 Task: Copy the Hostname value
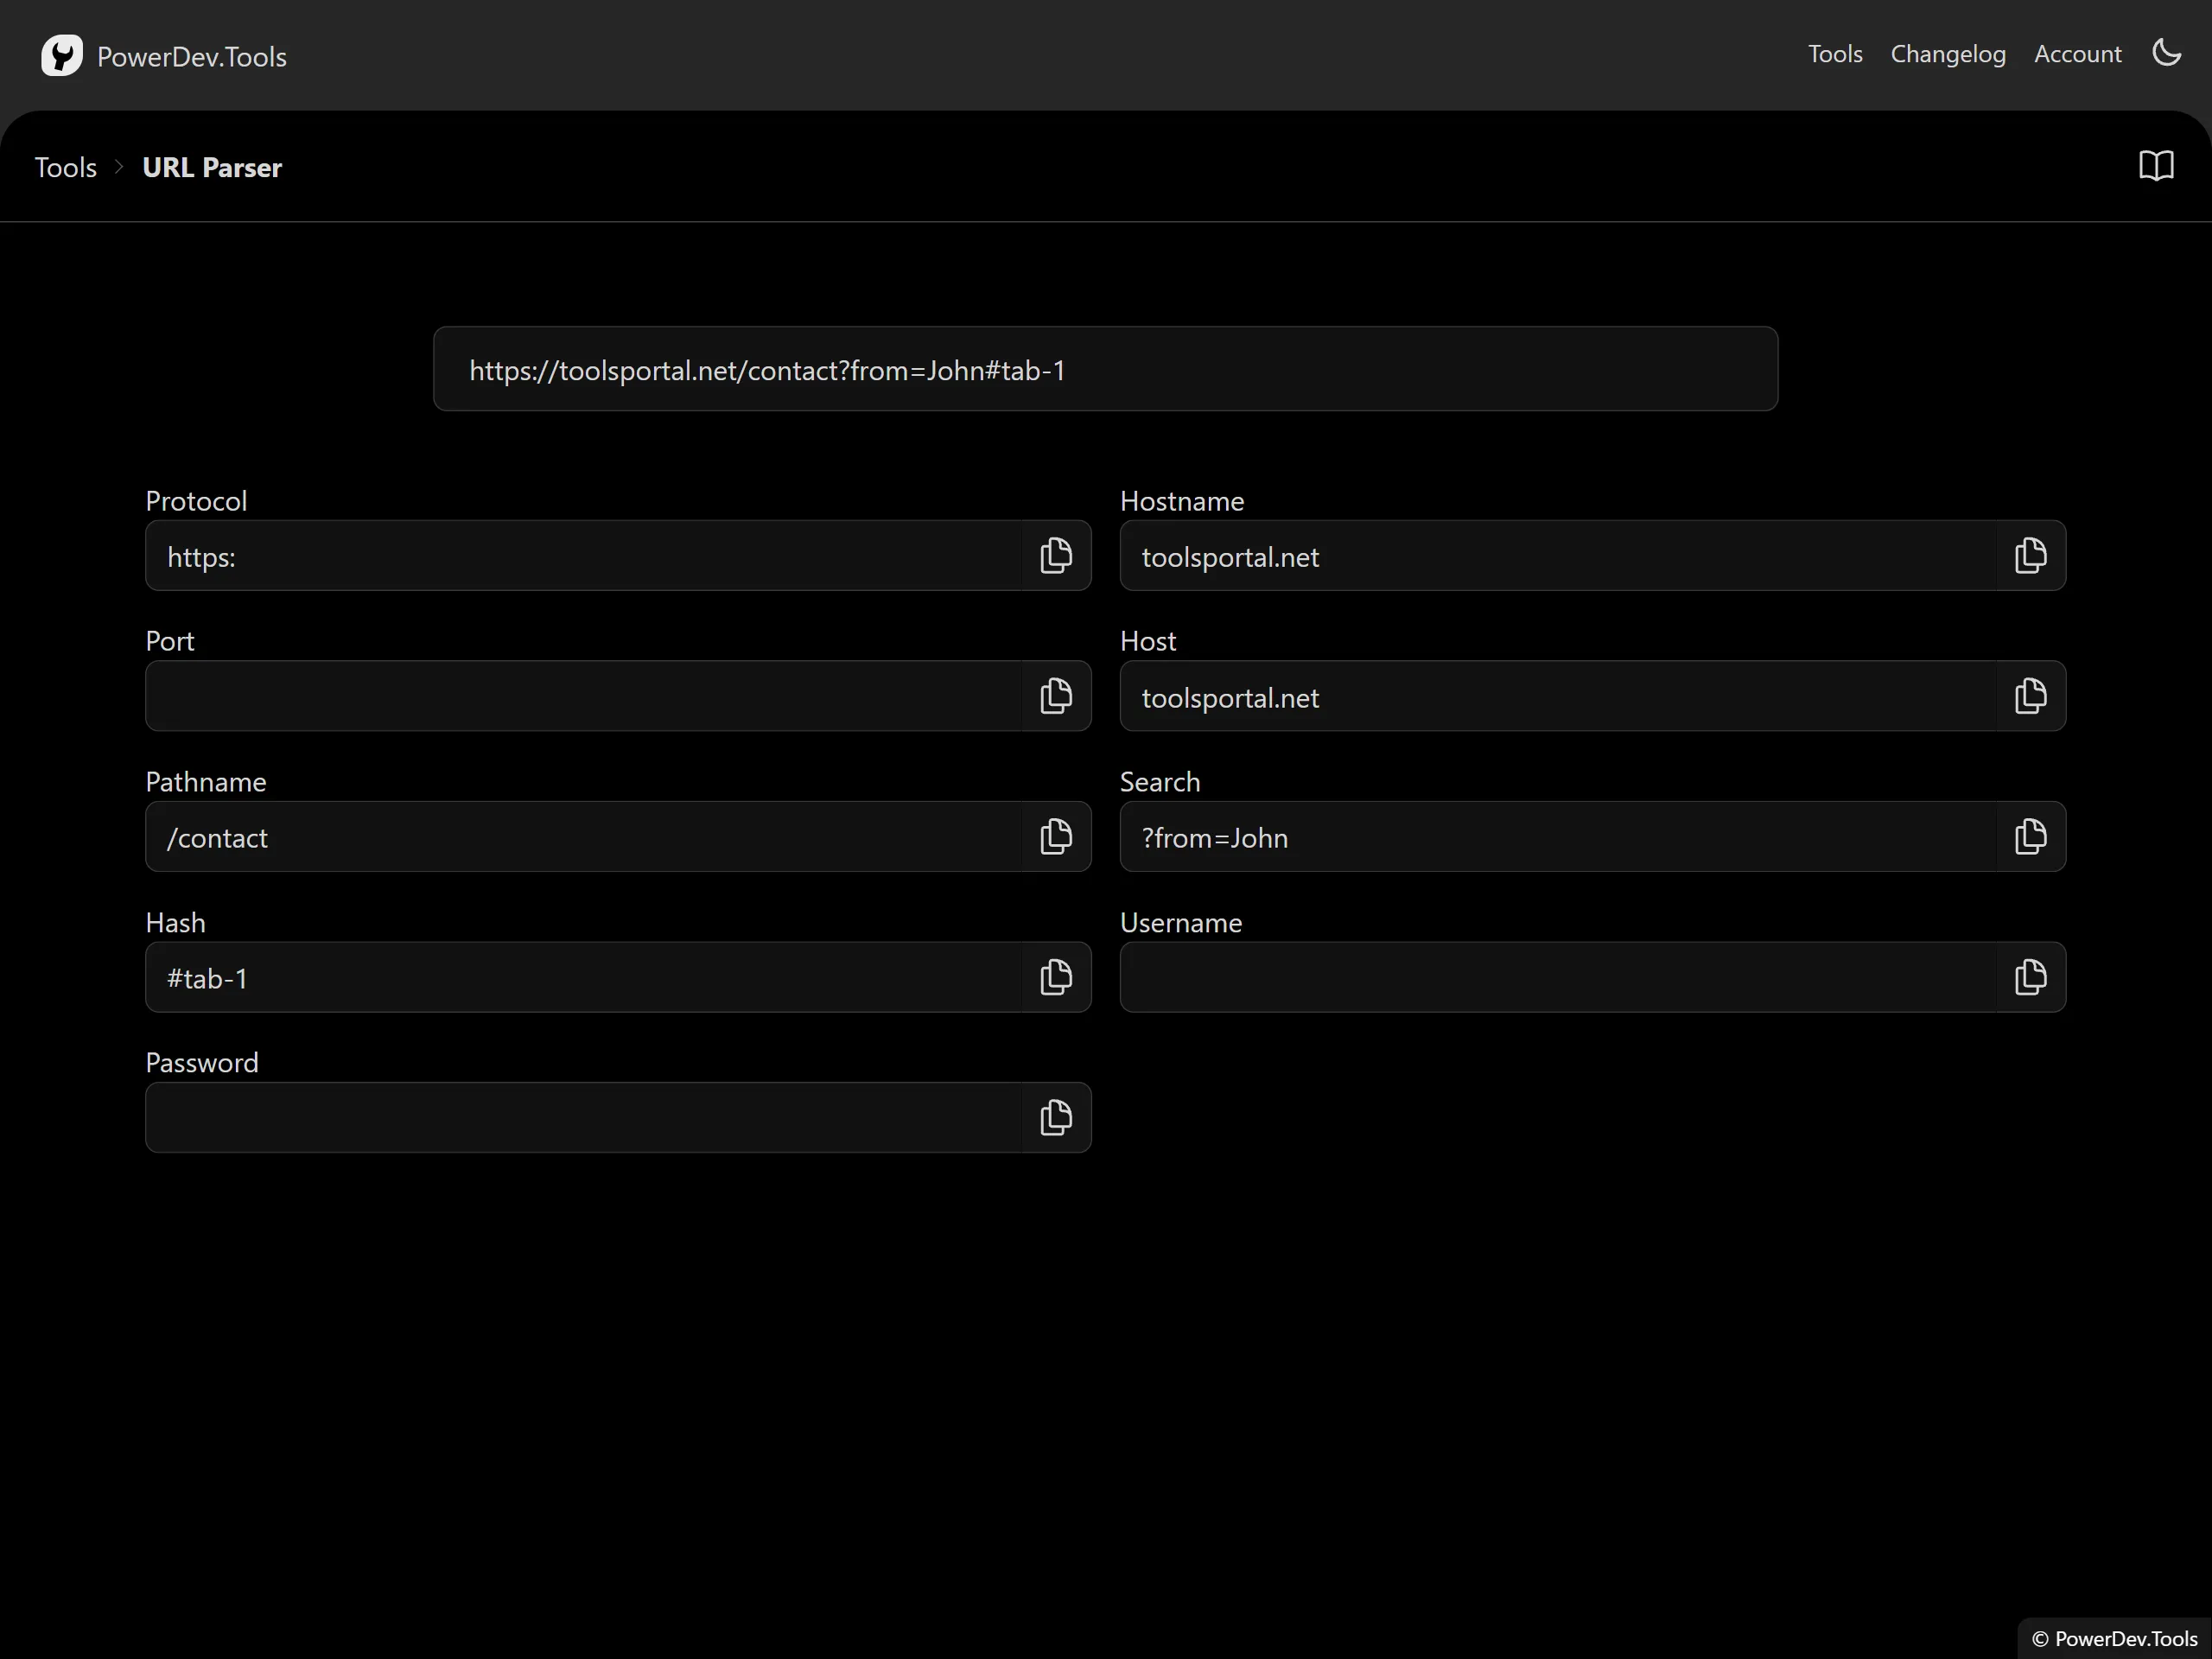2030,556
